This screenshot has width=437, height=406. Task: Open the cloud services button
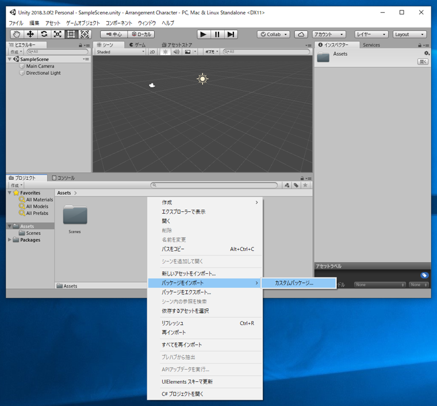pyautogui.click(x=301, y=34)
